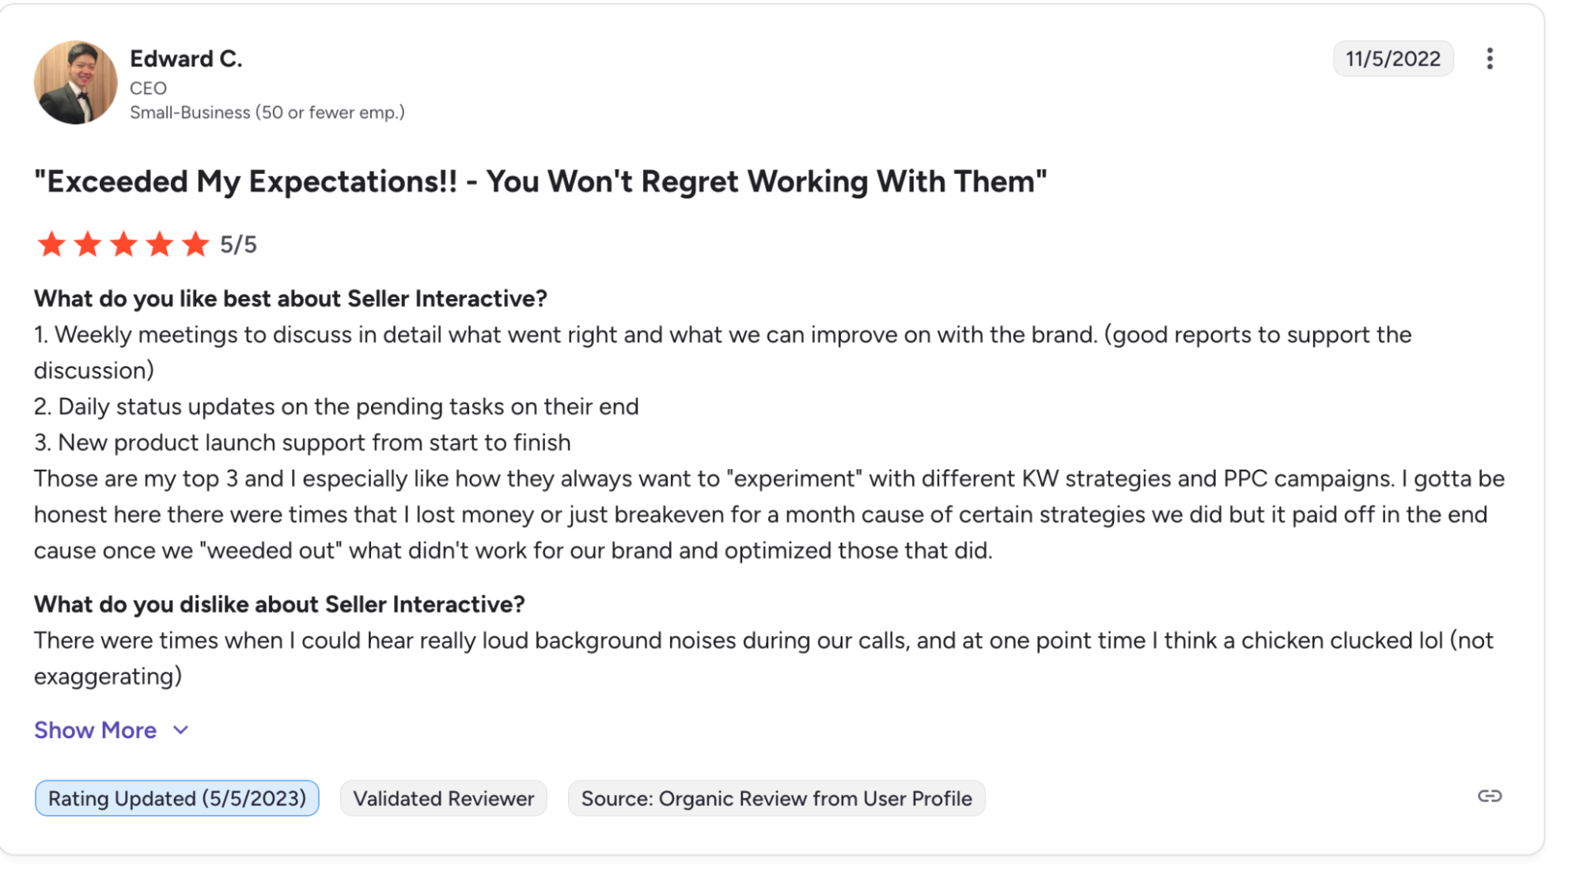Click the Validated Reviewer badge
1583x871 pixels.
point(443,798)
